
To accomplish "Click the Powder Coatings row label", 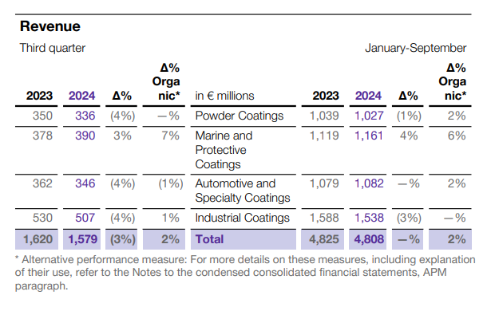I will [240, 116].
